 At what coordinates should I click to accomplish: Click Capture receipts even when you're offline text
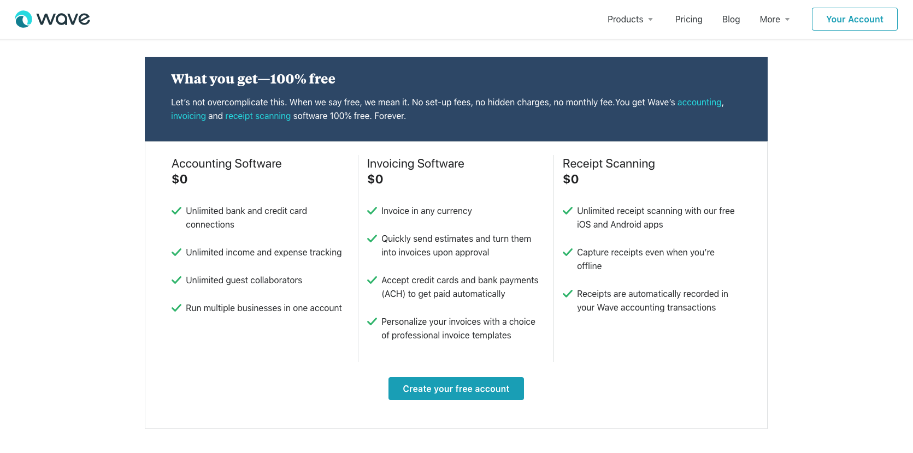tap(646, 259)
